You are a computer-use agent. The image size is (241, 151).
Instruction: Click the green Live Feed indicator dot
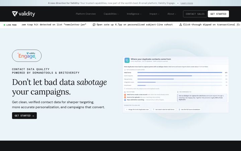(4, 25)
